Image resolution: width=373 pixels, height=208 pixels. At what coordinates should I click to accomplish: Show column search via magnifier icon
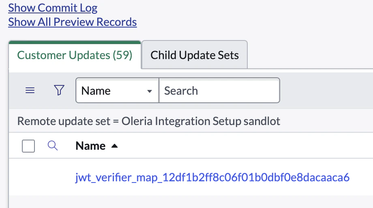pyautogui.click(x=53, y=146)
